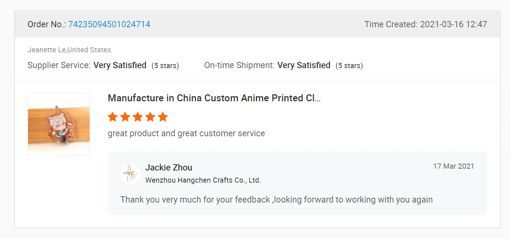Image resolution: width=510 pixels, height=239 pixels.
Task: Click the third orange rating star
Action: tap(138, 117)
